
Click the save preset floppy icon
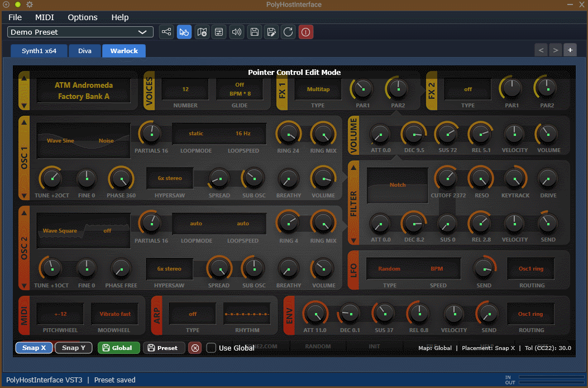click(x=254, y=32)
